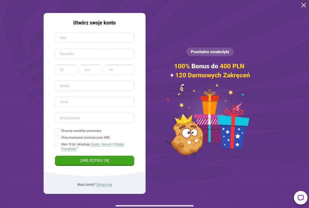Focus the Nazwisko text field
The image size is (309, 208).
(x=94, y=54)
